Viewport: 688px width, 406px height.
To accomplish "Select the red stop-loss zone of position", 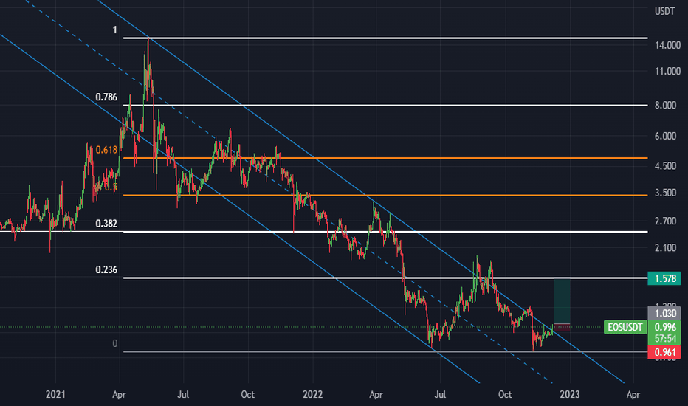I will (x=562, y=328).
